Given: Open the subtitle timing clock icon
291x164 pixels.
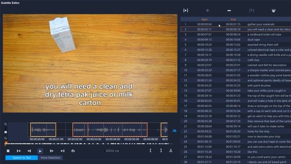Looking at the screenshot, I should coord(274,10).
